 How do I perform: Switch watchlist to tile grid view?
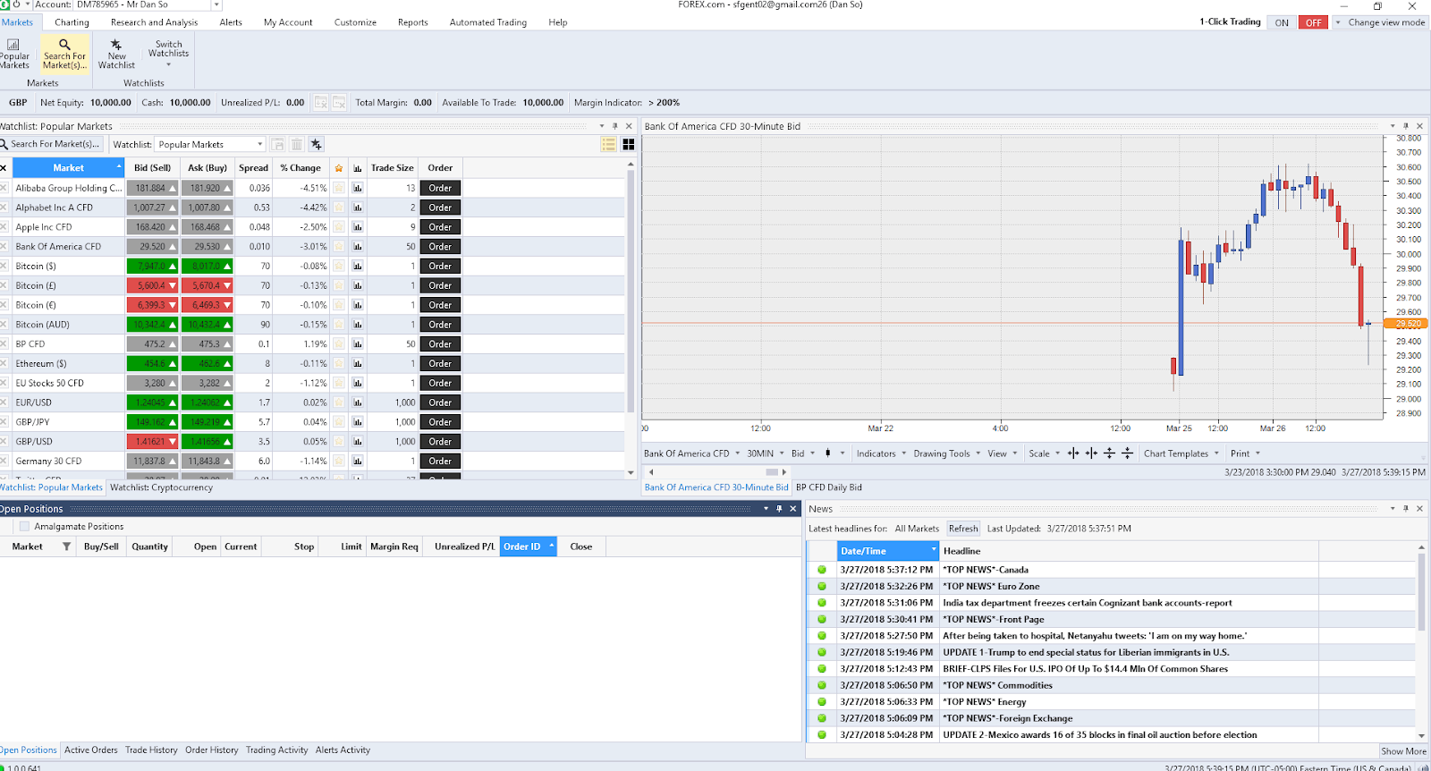[x=629, y=144]
